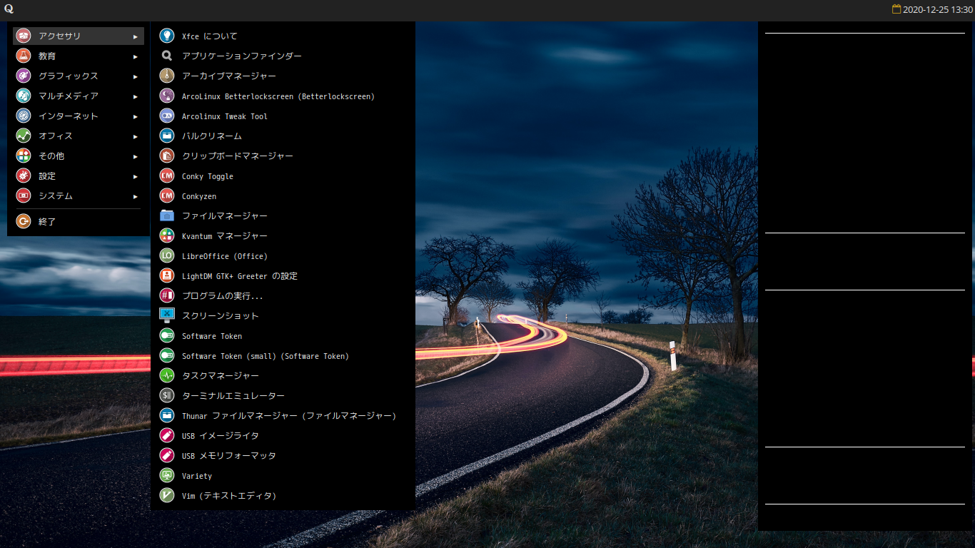
Task: Open the グラフィックス category
Action: [79, 76]
